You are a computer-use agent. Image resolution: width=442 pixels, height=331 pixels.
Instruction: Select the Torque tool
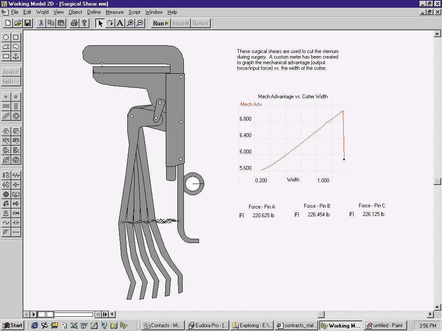pos(6,204)
